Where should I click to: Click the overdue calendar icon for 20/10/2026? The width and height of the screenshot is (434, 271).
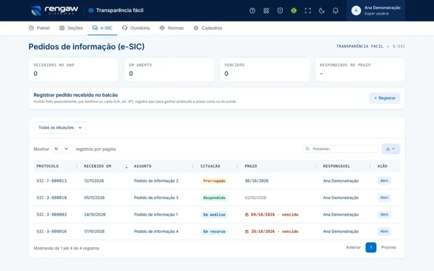[246, 231]
